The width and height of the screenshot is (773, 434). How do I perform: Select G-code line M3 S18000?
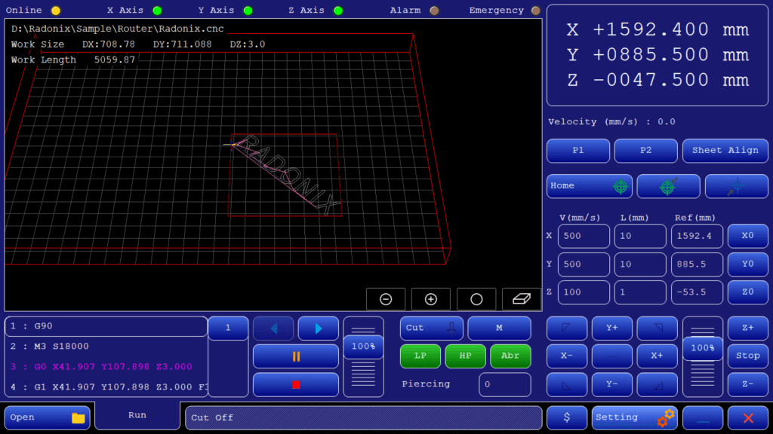pyautogui.click(x=106, y=347)
